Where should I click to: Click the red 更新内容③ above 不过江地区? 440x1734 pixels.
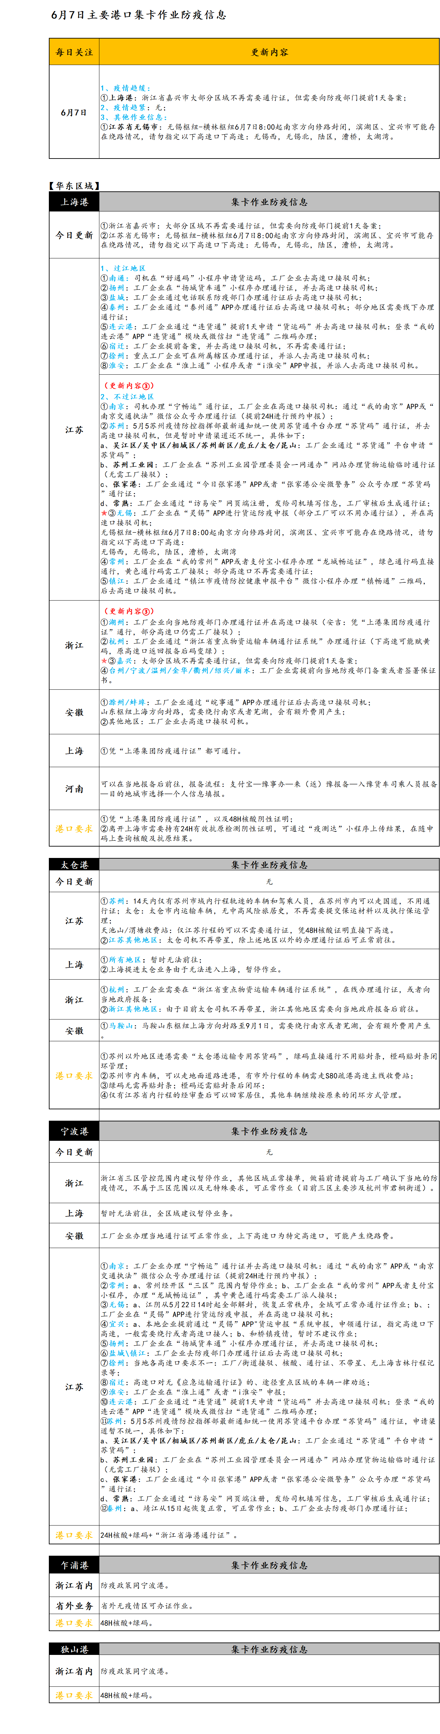(x=128, y=386)
